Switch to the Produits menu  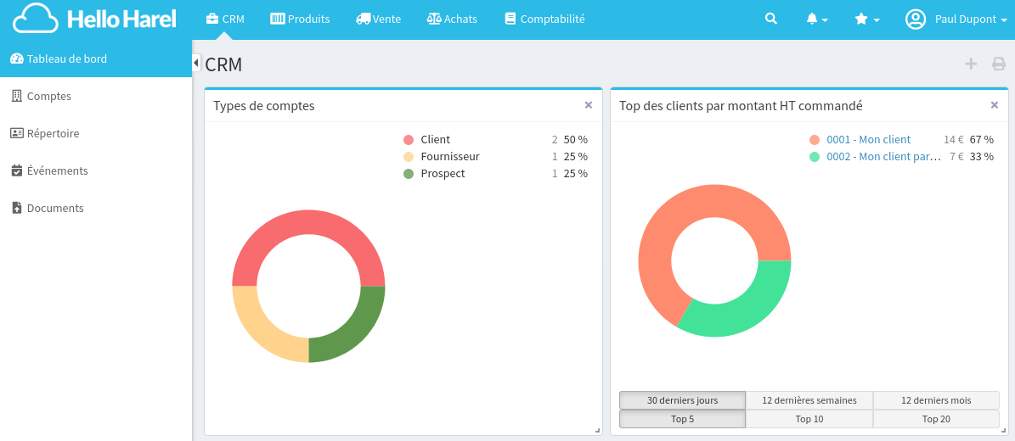click(300, 19)
